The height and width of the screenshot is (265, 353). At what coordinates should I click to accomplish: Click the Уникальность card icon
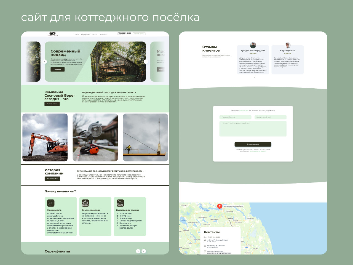[x=51, y=203]
